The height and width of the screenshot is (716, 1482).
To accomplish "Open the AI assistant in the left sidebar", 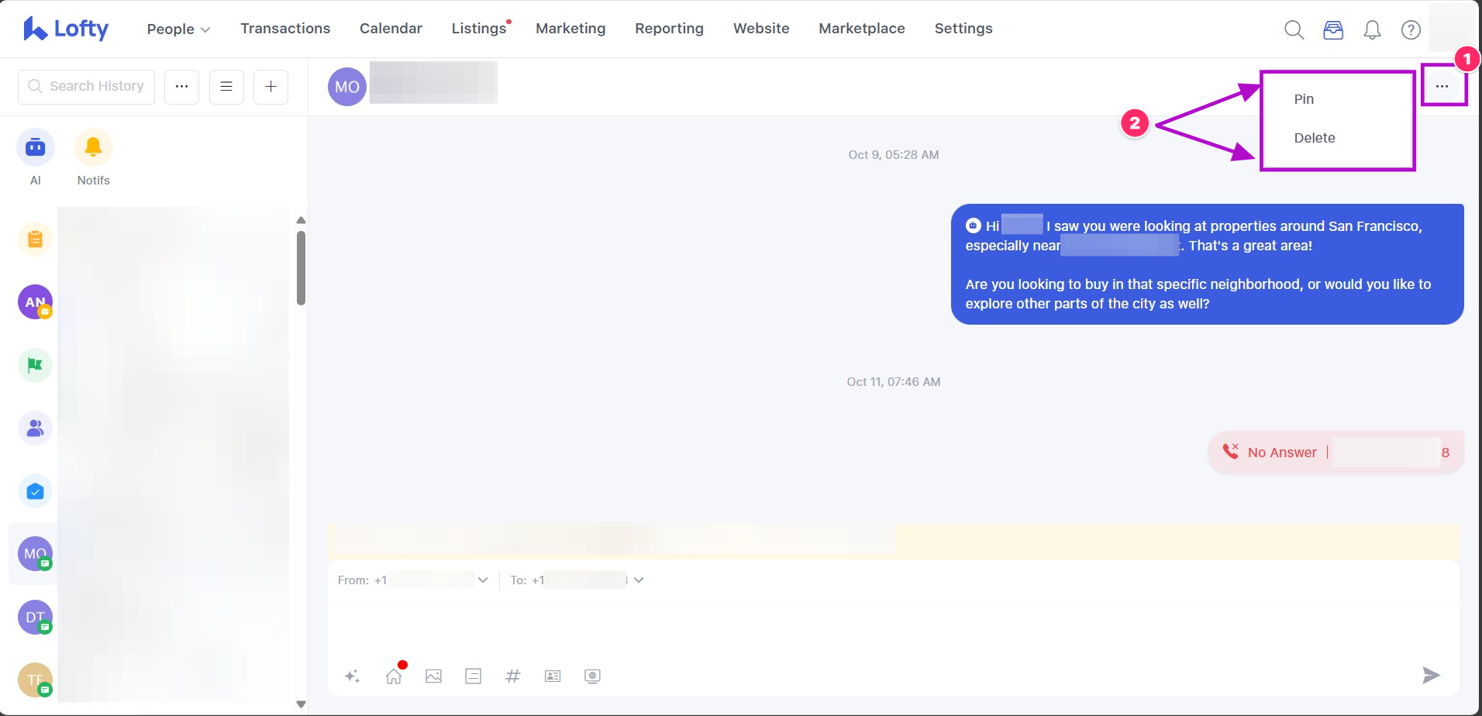I will pyautogui.click(x=36, y=148).
